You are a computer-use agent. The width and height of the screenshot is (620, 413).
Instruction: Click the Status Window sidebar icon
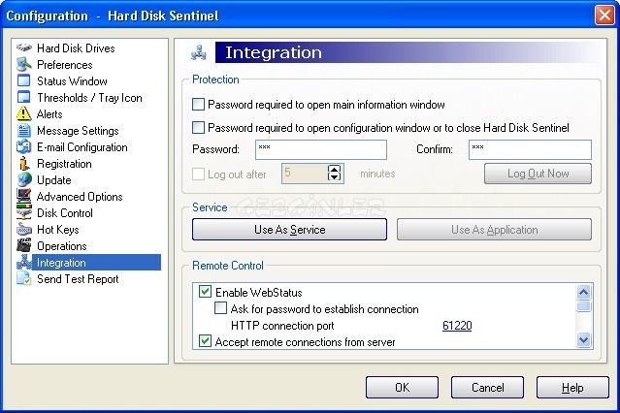pyautogui.click(x=23, y=80)
